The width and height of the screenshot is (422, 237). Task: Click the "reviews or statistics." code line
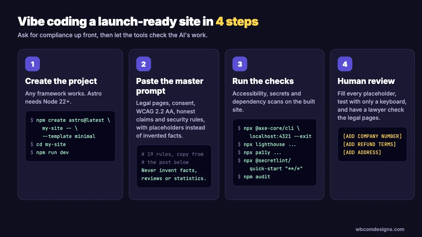pos(174,178)
